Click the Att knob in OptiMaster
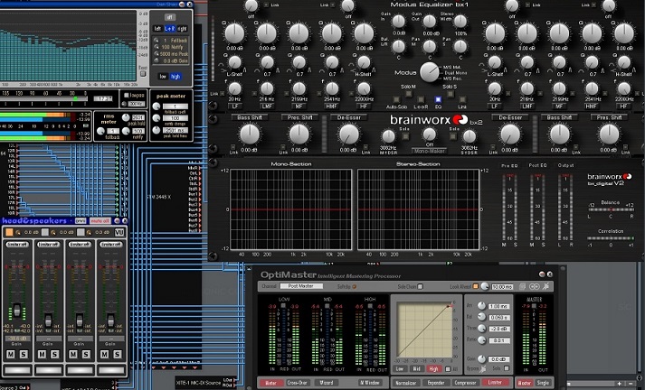Viewport: 645px width, 390px height. coord(481,306)
